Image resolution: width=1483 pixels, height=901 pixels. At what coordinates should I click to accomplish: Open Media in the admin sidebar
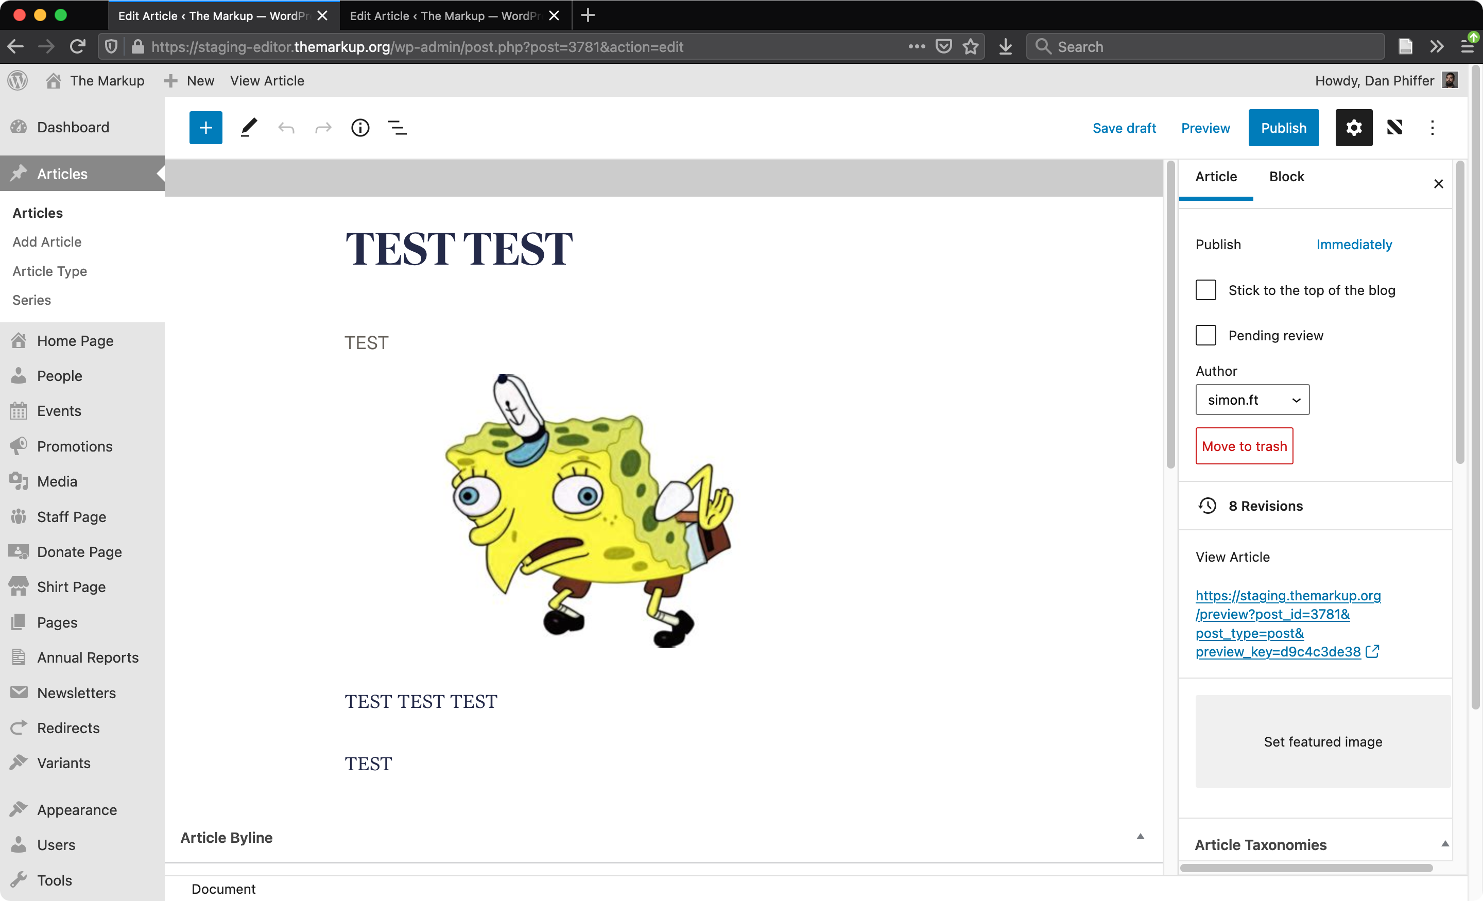(x=57, y=481)
